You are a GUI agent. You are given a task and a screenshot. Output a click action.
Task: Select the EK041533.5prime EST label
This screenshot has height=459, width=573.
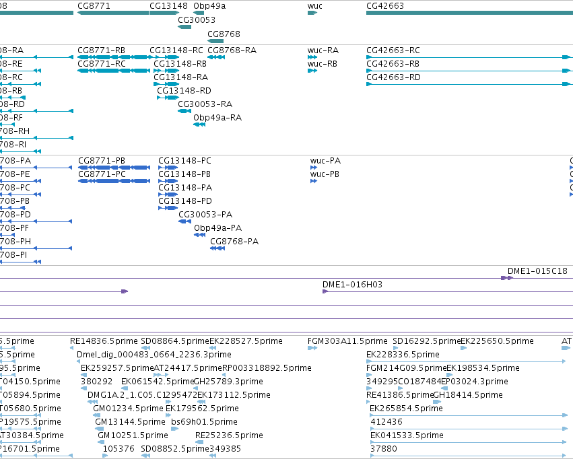(x=407, y=435)
